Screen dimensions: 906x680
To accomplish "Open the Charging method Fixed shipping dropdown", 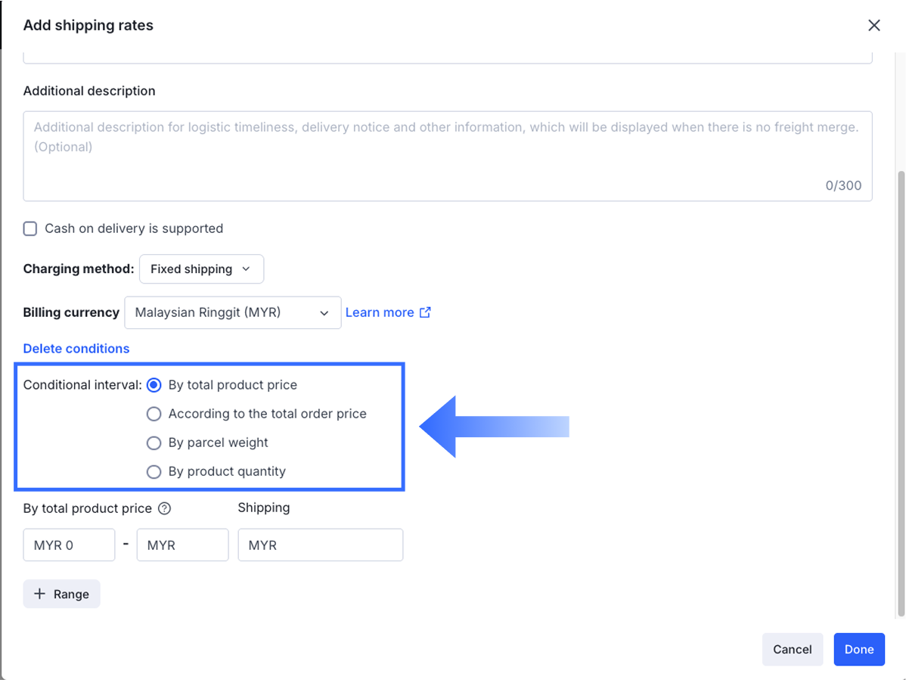I will point(201,269).
